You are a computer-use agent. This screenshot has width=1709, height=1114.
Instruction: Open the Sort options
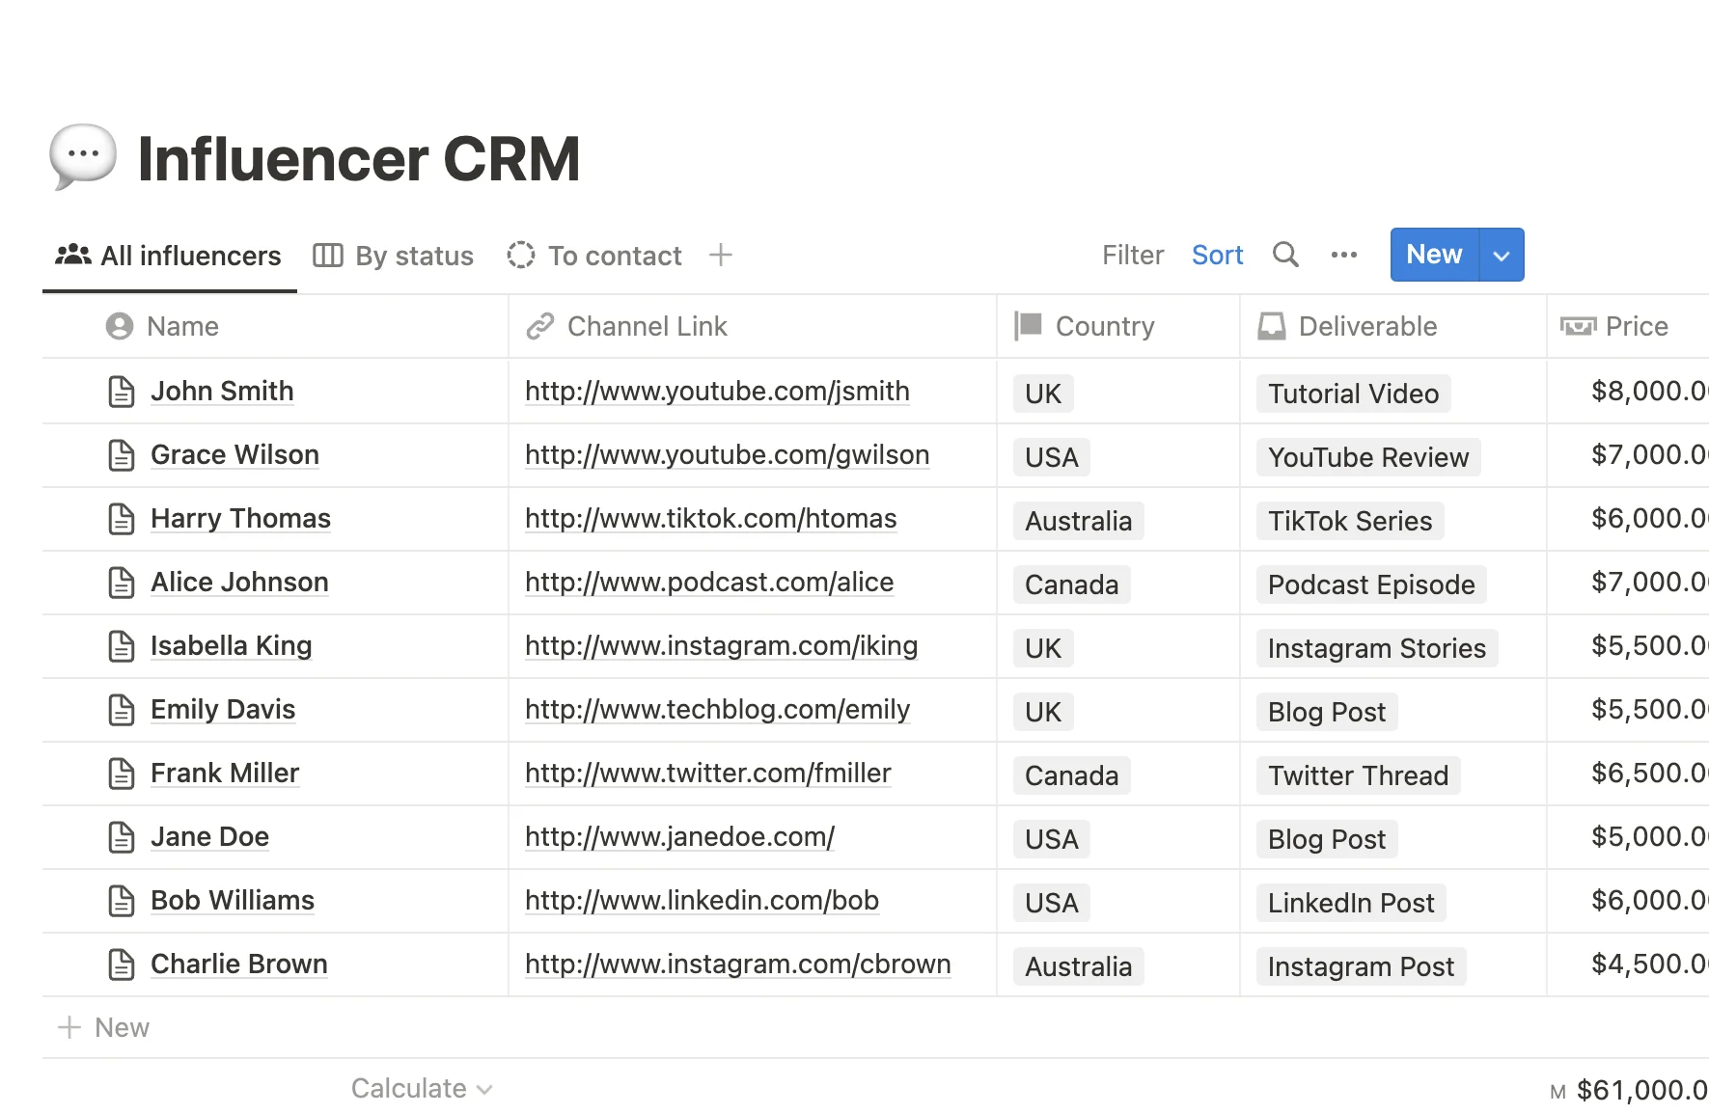pos(1217,255)
